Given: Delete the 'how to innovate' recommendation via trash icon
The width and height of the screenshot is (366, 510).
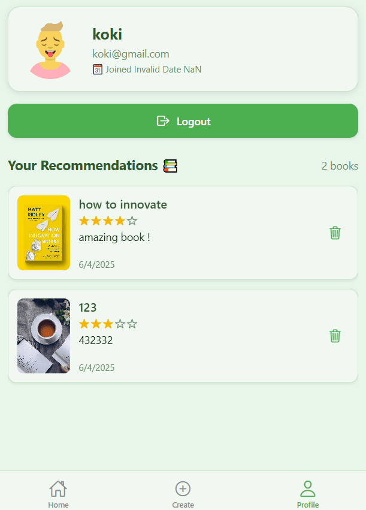Looking at the screenshot, I should click(335, 233).
